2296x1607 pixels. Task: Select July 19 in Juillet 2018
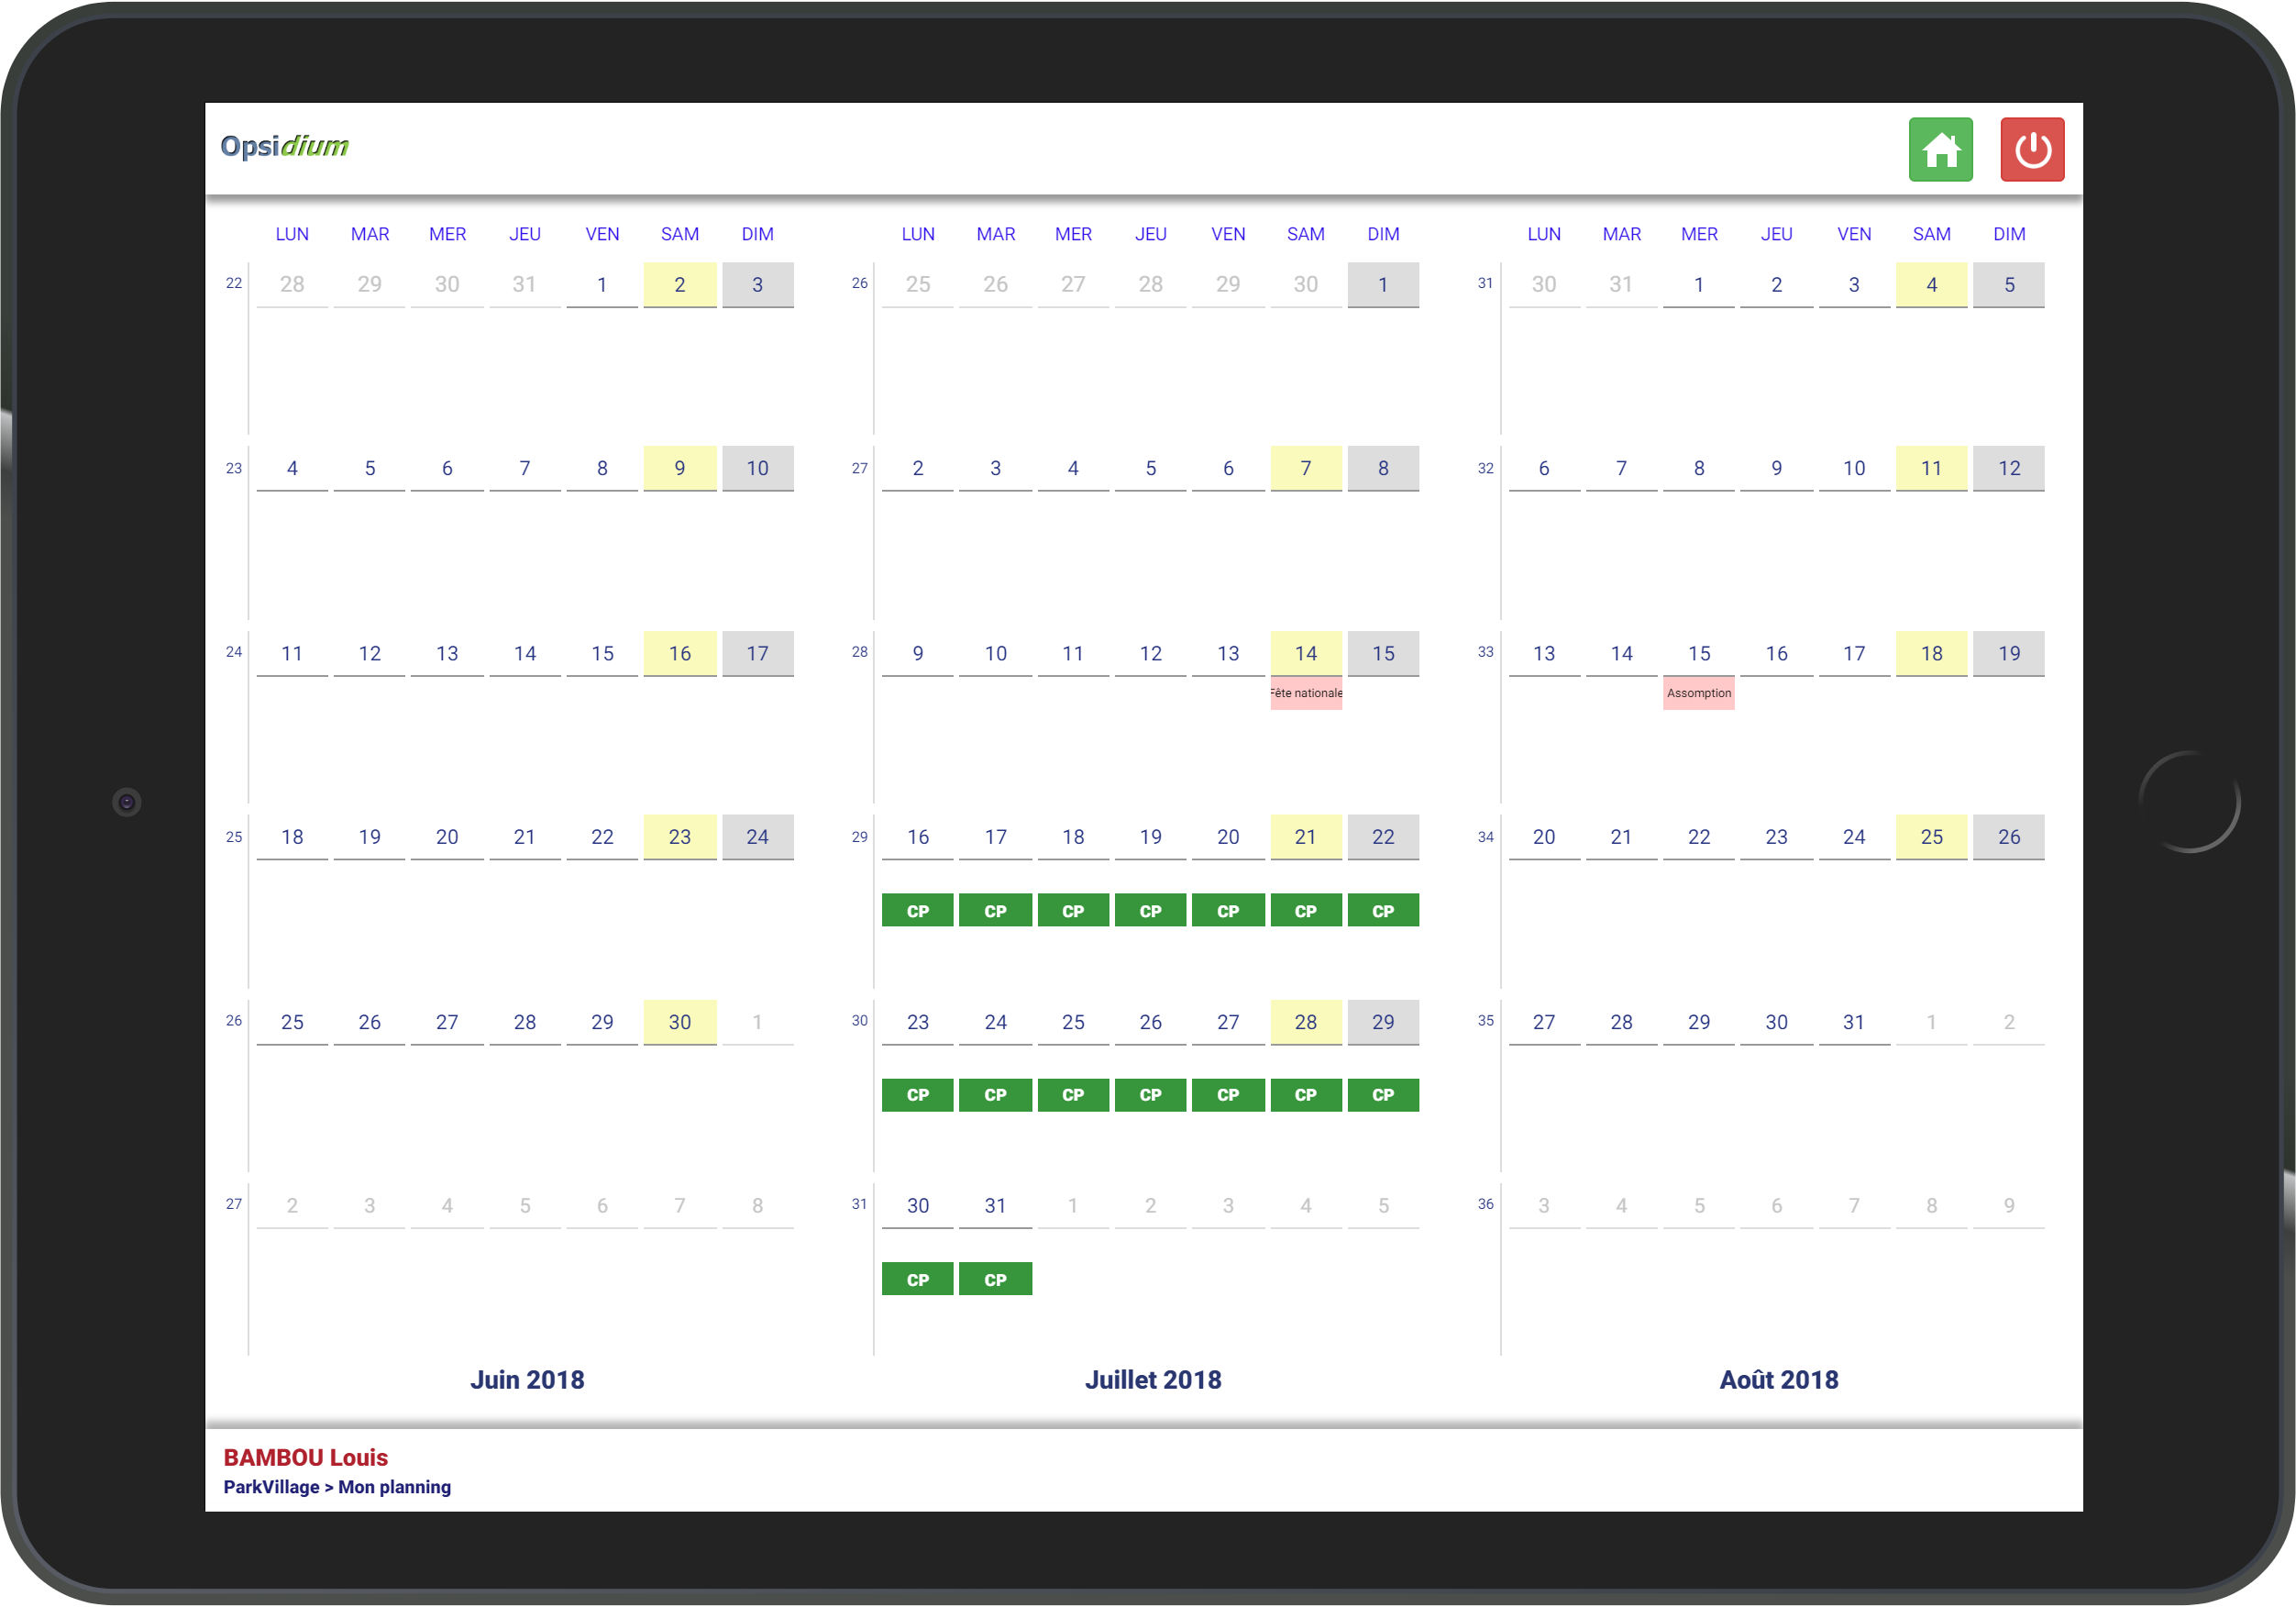click(x=1150, y=837)
